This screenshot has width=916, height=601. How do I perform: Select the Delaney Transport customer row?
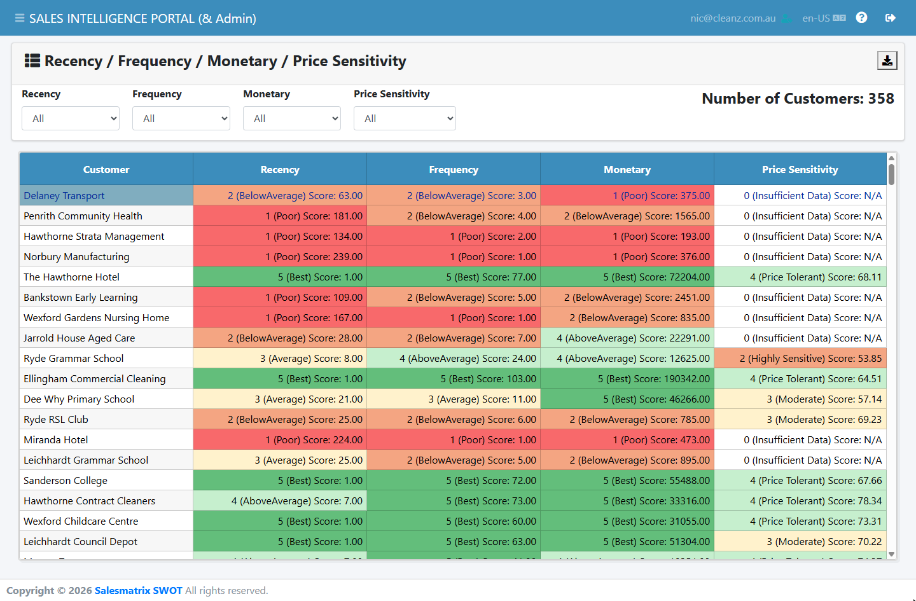pos(106,195)
